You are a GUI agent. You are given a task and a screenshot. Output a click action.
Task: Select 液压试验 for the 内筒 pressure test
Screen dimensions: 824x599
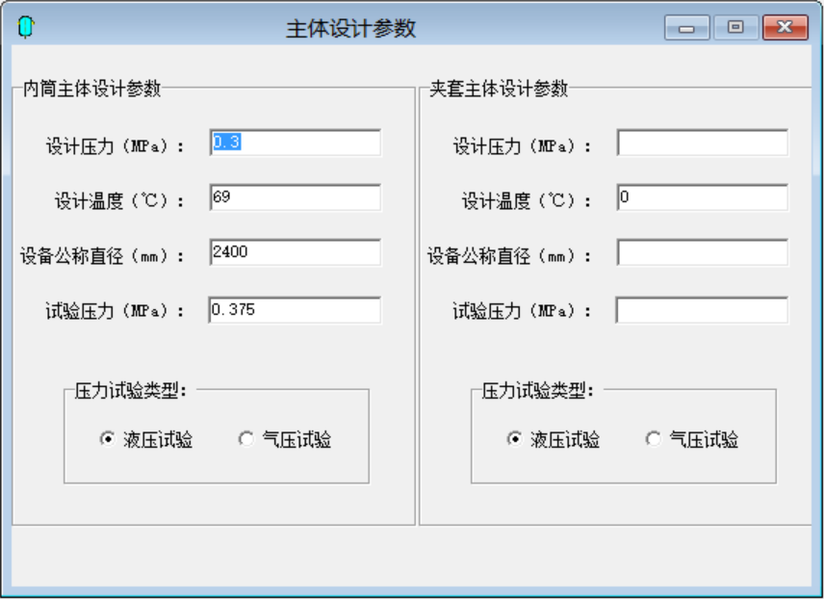108,440
